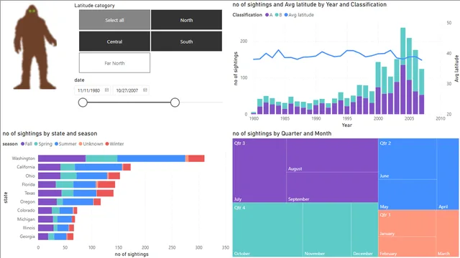Click the Georgia state label
This screenshot has width=460, height=258.
[x=27, y=236]
